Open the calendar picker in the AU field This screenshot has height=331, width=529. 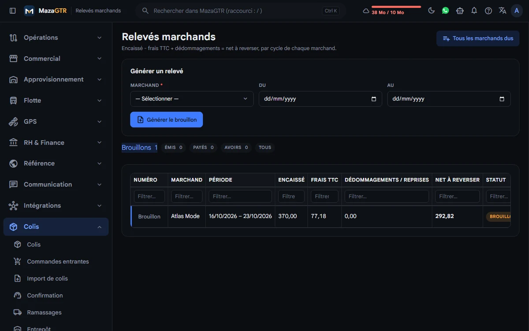pyautogui.click(x=502, y=99)
